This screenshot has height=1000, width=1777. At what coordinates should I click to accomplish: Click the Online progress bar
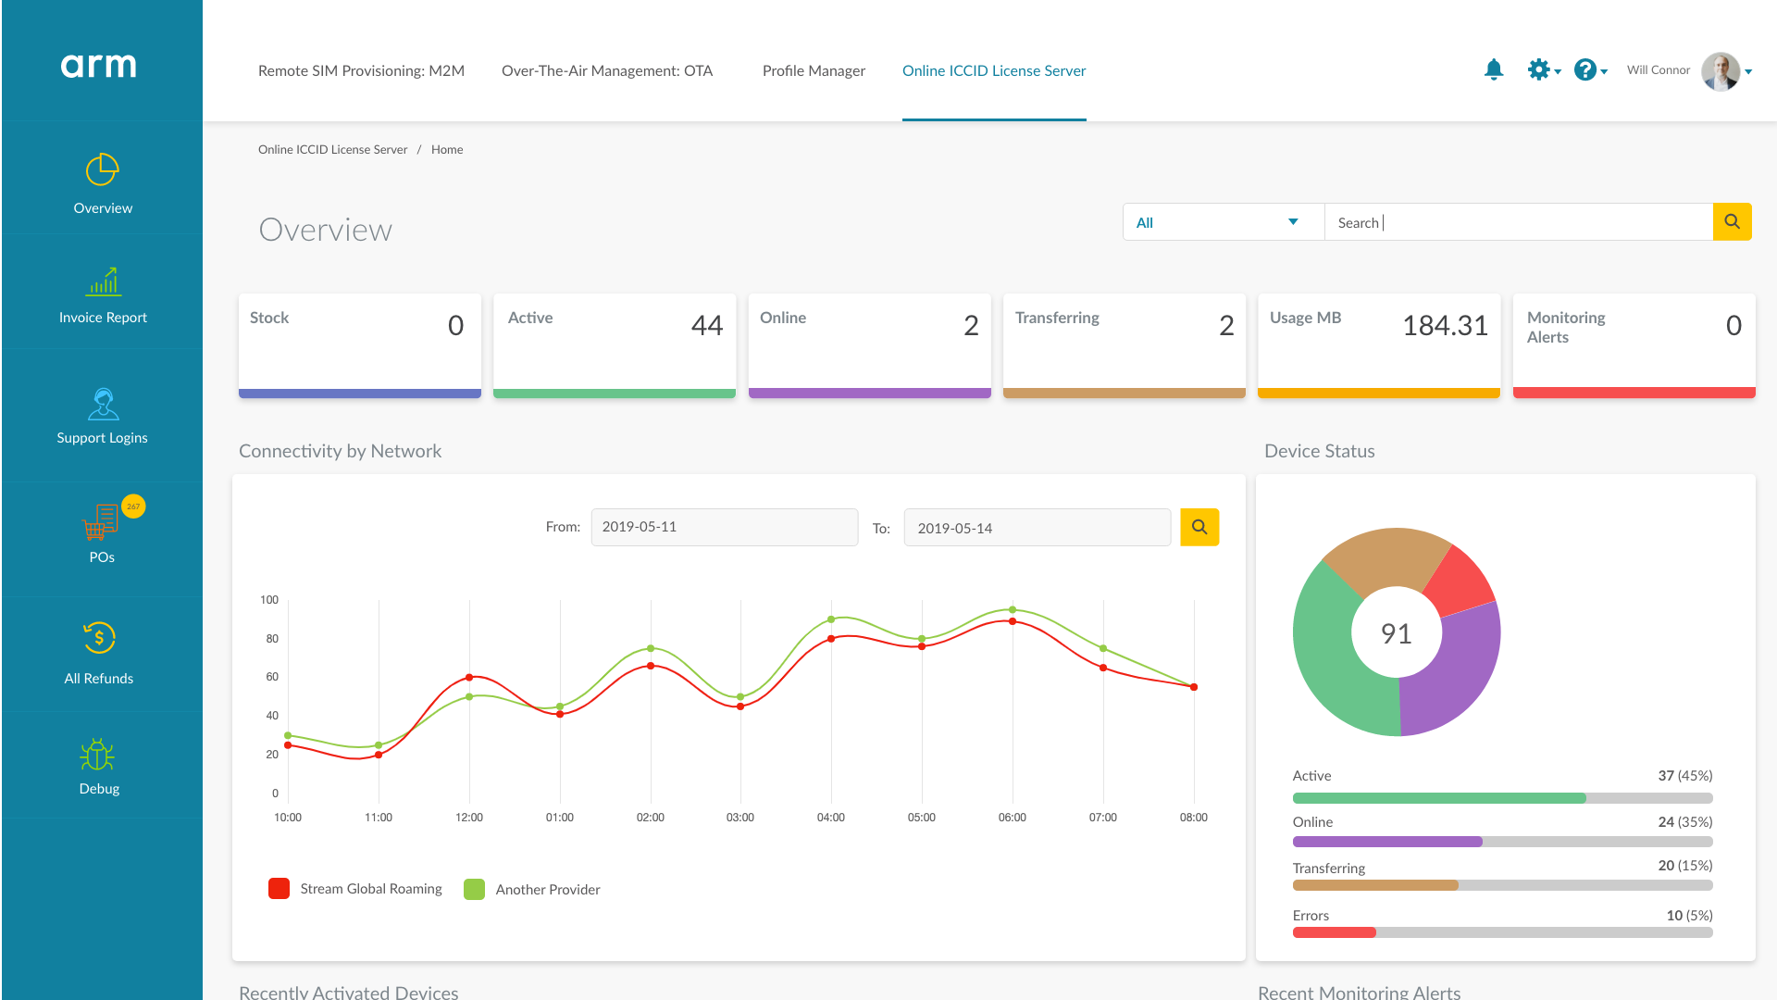(x=1502, y=842)
